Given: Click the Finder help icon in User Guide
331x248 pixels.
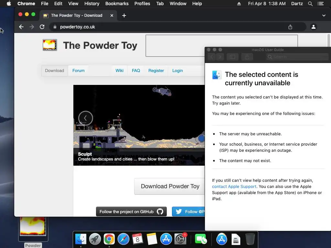Looking at the screenshot, I should point(217,75).
